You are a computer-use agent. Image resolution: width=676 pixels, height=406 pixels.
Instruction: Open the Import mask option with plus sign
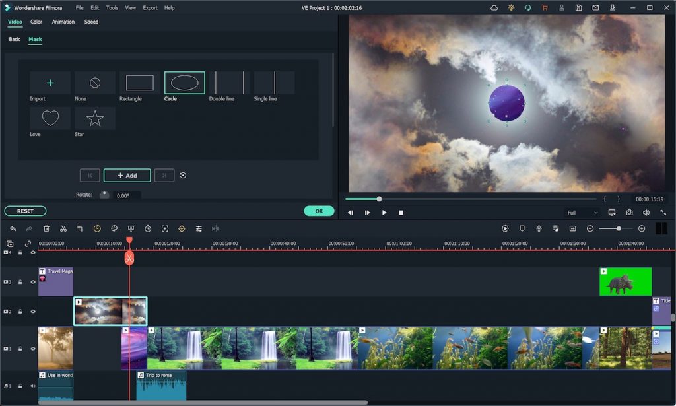[x=49, y=83]
